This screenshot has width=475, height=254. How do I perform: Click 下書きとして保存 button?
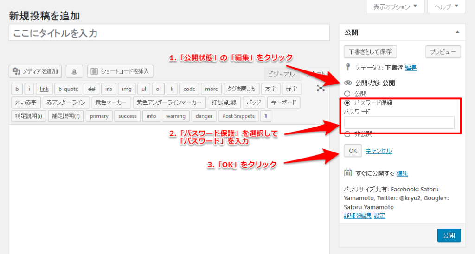point(370,52)
